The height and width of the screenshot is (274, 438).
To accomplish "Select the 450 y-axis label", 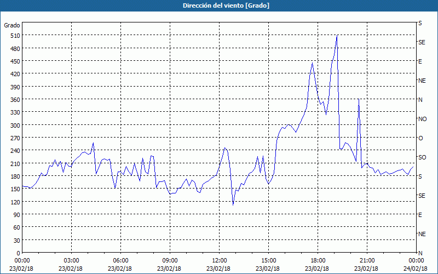I will tap(15, 61).
